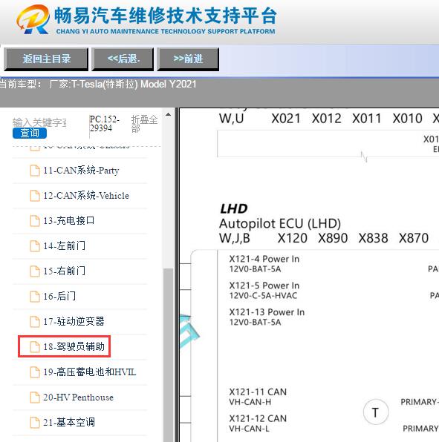Open 19-高压蓄电池和HVIL entry
Screen dimensions: 439x442
pyautogui.click(x=89, y=372)
